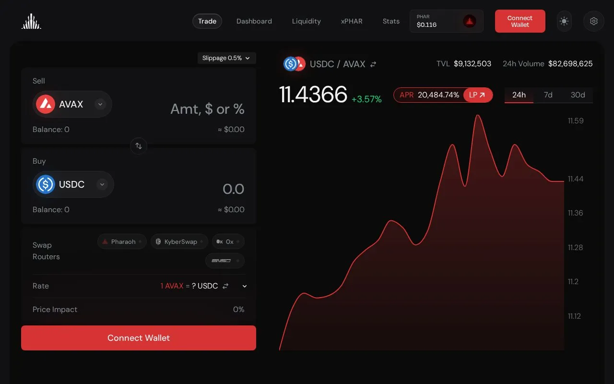614x384 pixels.
Task: Toggle the Pharaoh swap router
Action: coord(122,241)
